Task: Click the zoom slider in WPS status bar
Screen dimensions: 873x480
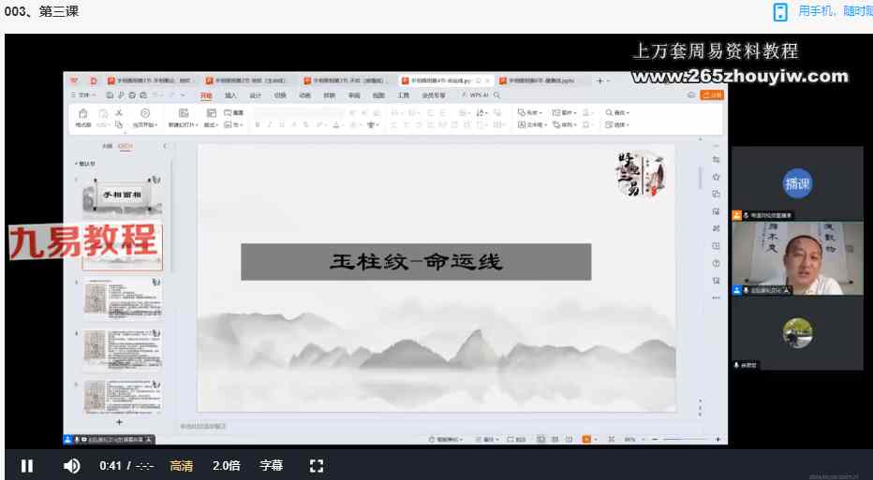Action: (x=684, y=439)
